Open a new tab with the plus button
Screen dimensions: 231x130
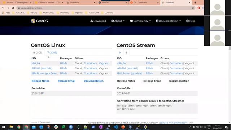coord(195,3)
